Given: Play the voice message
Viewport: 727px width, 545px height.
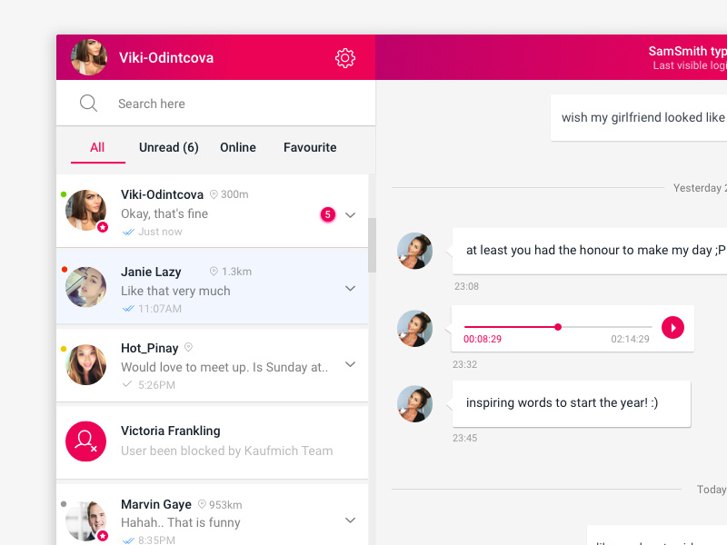Looking at the screenshot, I should click(672, 328).
